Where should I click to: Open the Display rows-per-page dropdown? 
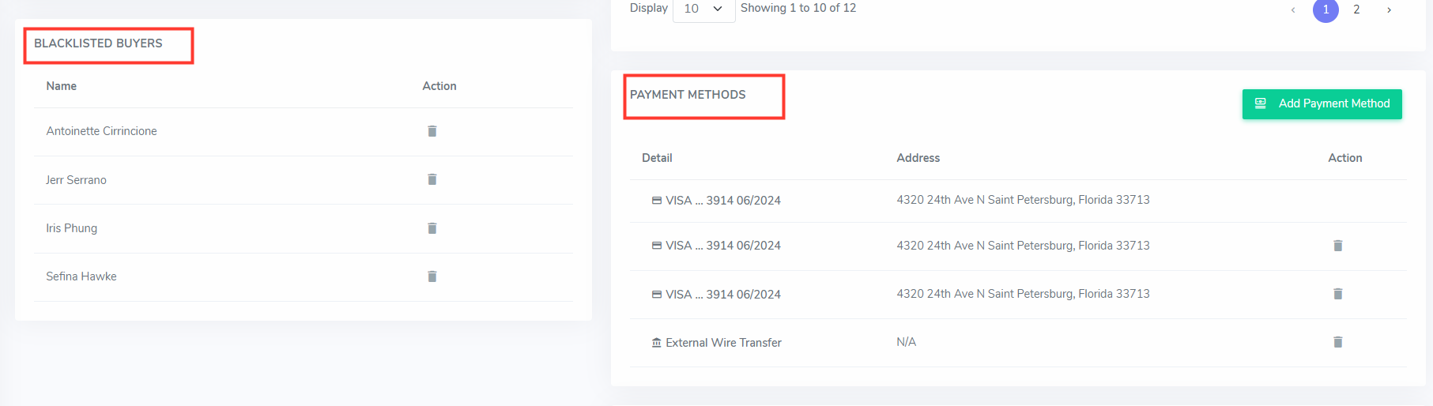point(703,9)
